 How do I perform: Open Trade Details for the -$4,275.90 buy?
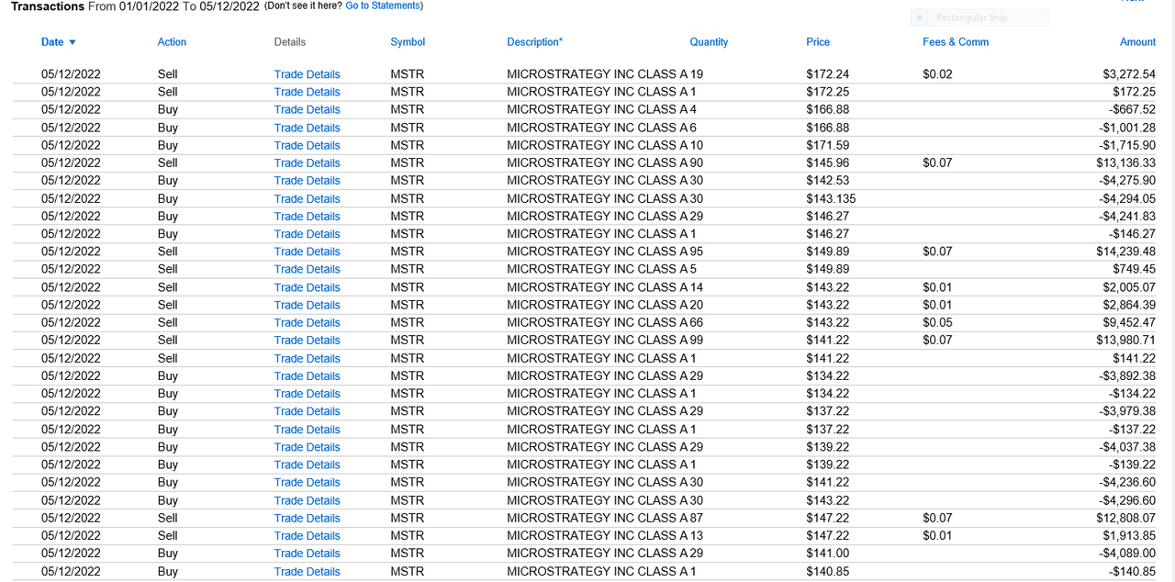307,181
